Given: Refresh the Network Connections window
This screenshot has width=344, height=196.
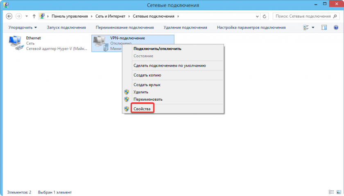Looking at the screenshot, I should [x=265, y=16].
